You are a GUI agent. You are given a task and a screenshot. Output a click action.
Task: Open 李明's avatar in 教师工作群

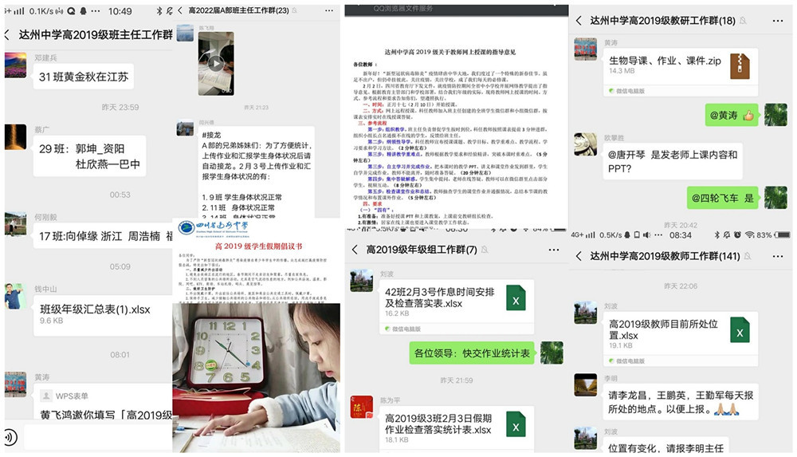[x=586, y=384]
